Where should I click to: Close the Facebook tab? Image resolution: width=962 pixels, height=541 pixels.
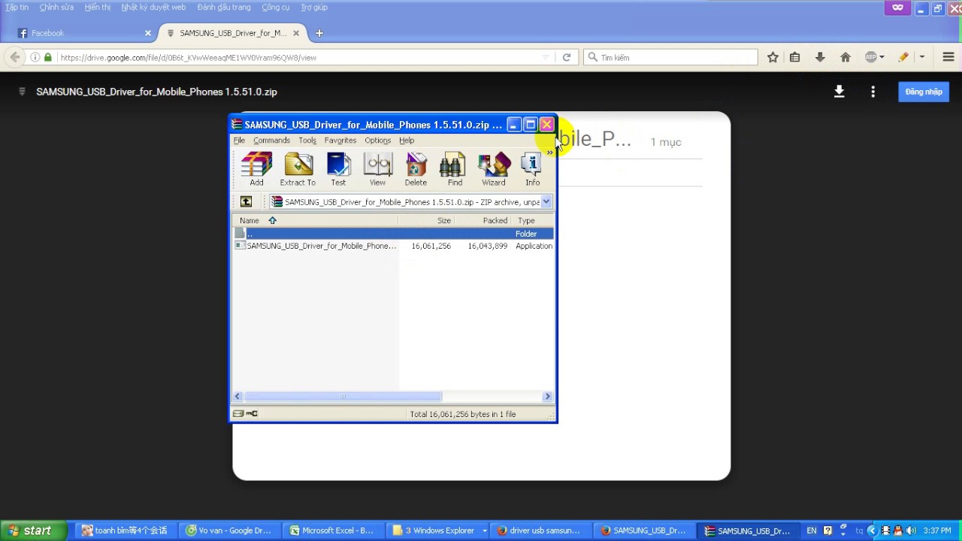148,33
